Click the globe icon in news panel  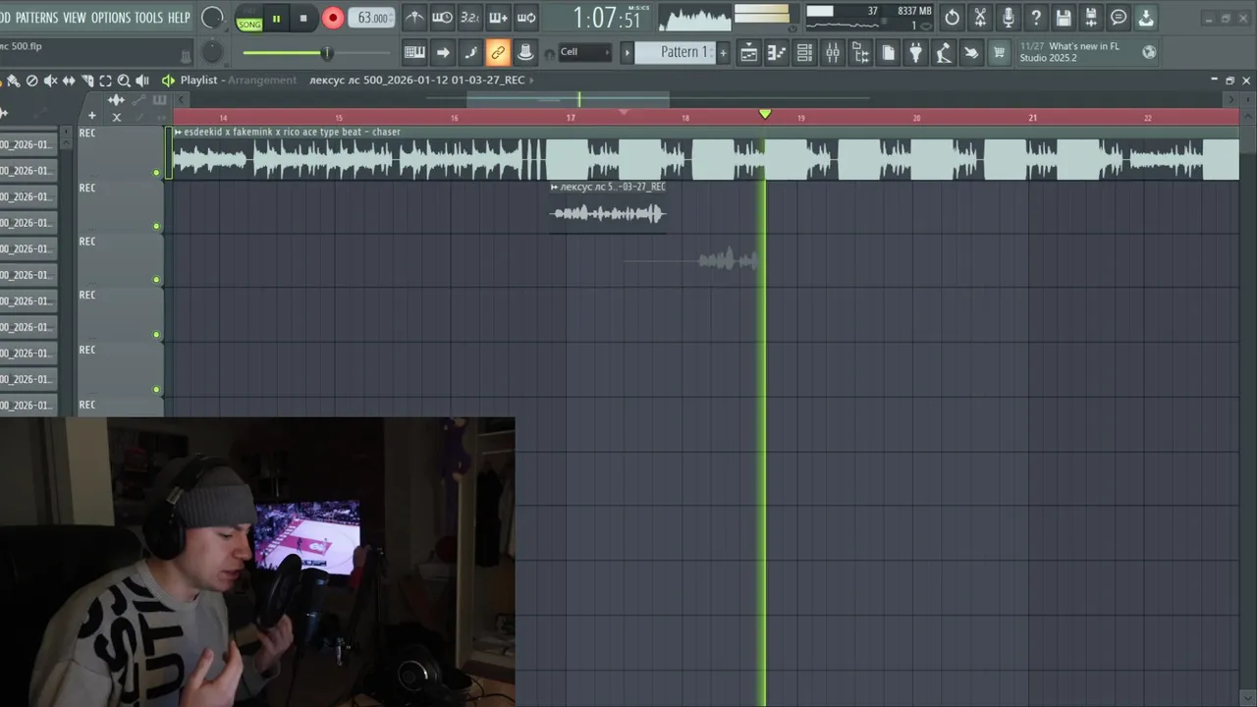[1149, 52]
